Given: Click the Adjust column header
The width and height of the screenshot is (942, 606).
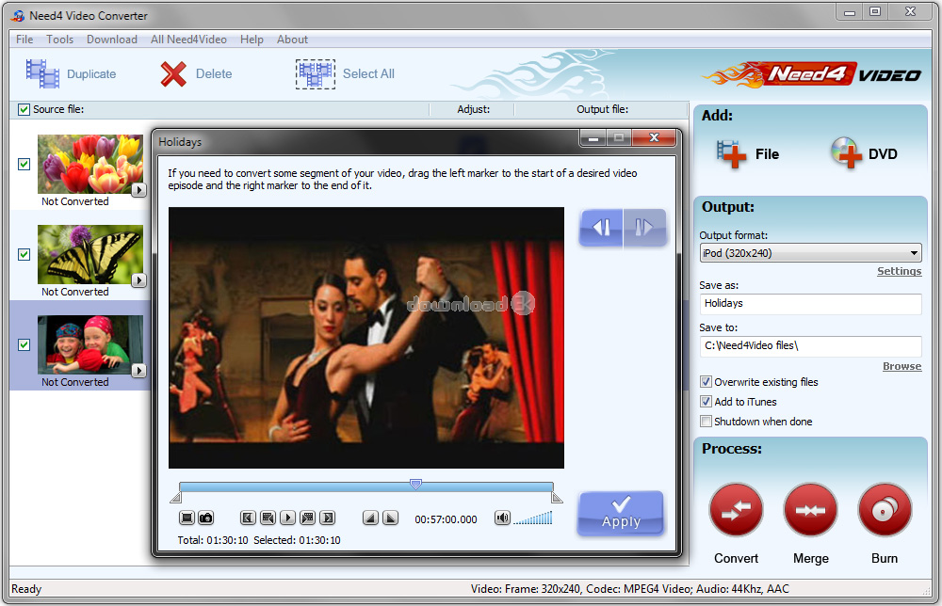Looking at the screenshot, I should pos(474,109).
